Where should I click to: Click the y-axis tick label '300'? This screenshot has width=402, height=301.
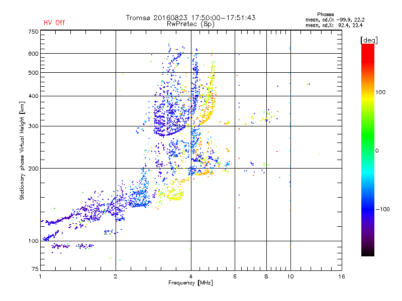click(33, 126)
